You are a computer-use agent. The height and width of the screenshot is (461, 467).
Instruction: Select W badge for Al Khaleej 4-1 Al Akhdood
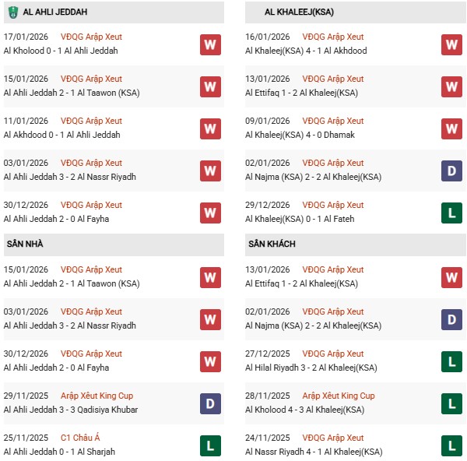tap(451, 44)
